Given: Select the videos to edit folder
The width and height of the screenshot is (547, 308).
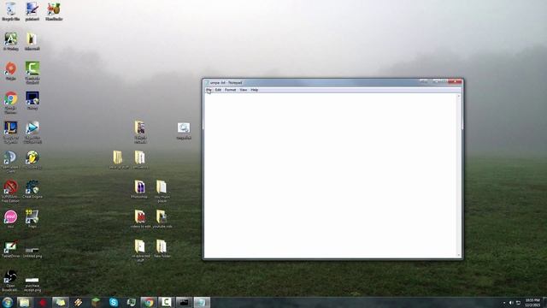Looking at the screenshot, I should (140, 219).
